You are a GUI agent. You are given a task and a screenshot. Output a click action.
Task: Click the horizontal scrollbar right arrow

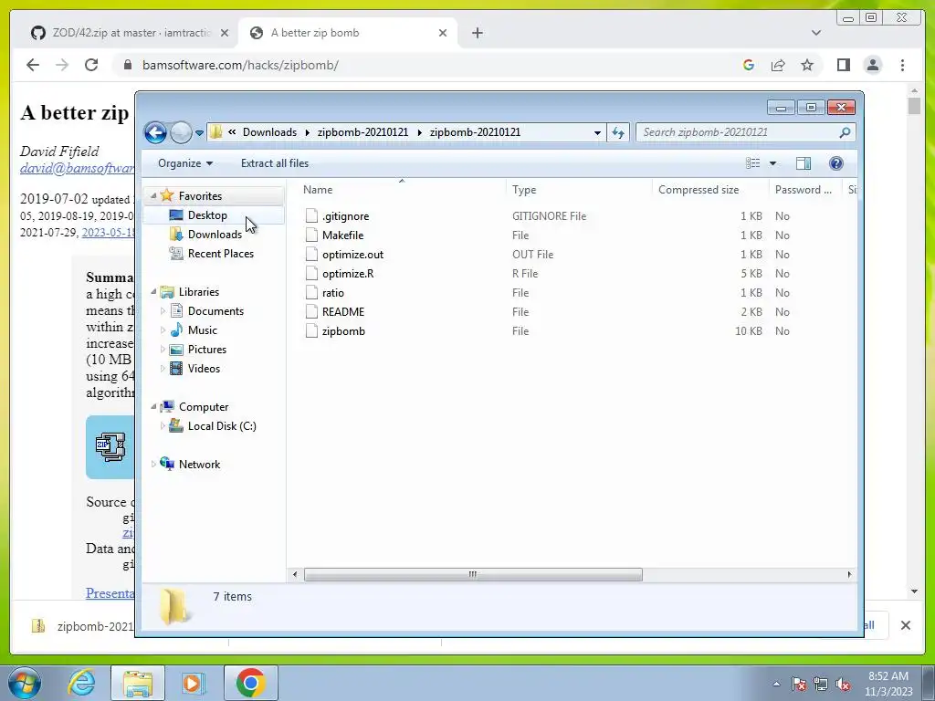pyautogui.click(x=849, y=575)
